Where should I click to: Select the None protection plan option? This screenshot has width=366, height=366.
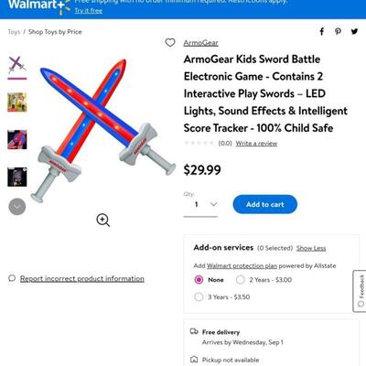[199, 280]
